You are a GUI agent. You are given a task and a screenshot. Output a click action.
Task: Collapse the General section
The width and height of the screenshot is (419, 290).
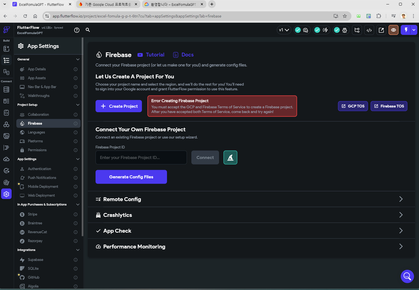[x=78, y=59]
